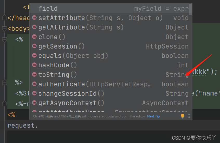Choose equals(Object obj) from the suggestions
The height and width of the screenshot is (143, 220).
point(73,56)
